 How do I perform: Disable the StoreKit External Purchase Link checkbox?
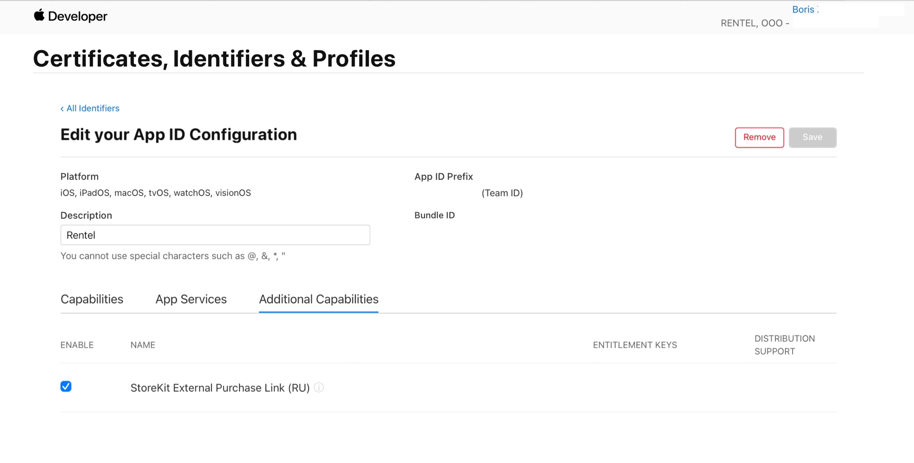pos(66,386)
